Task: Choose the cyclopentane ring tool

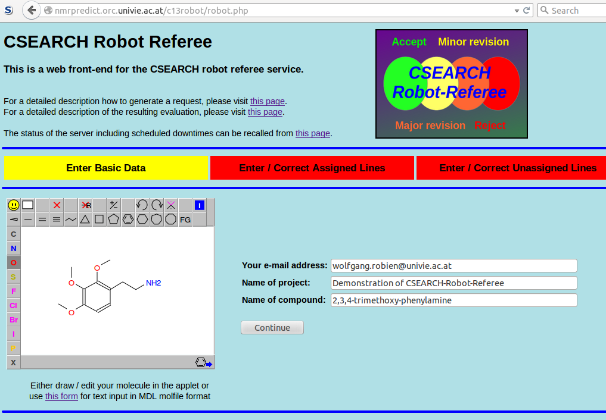Action: pyautogui.click(x=113, y=220)
